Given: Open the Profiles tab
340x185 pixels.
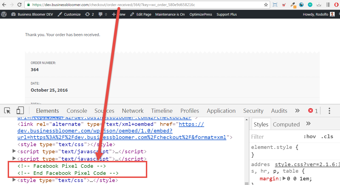Looking at the screenshot, I should click(189, 111).
